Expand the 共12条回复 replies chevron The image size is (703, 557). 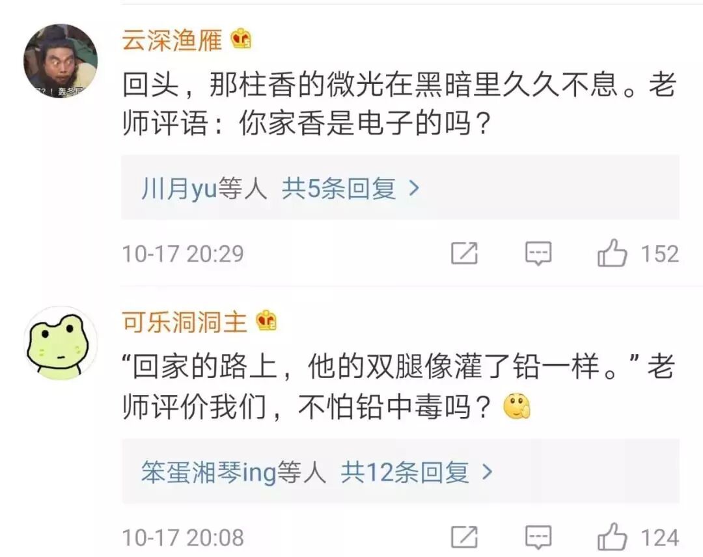[487, 472]
